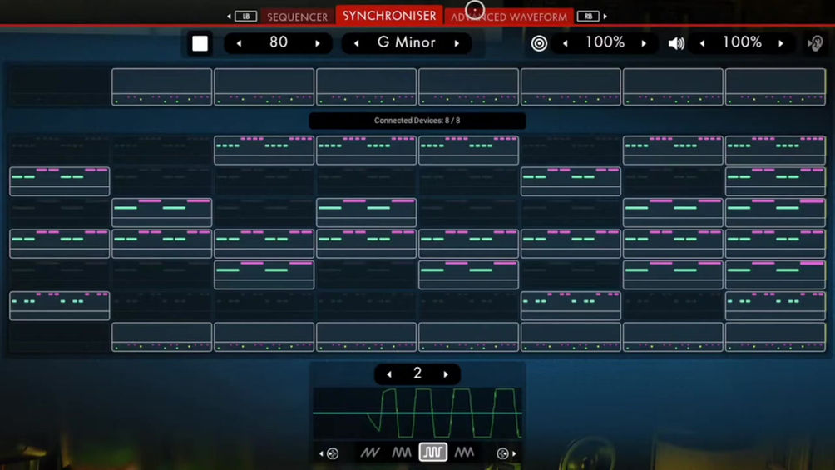Decrease tempo with arrow left of 80
This screenshot has width=835, height=470.
pos(239,43)
